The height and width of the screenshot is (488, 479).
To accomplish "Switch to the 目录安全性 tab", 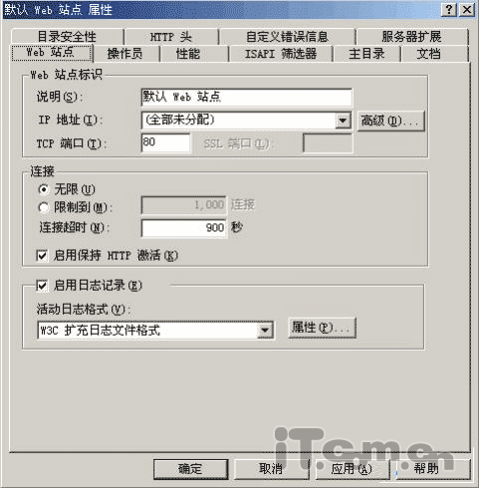I will (67, 37).
